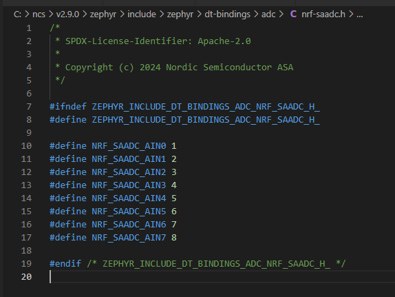Click the value 5 of NRF_SAADC_AIN4

click(174, 198)
